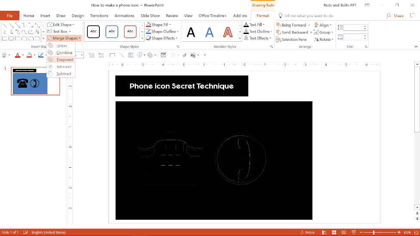Open the Size dialog launcher
Viewport: 420px width, 236px height.
coord(366,47)
